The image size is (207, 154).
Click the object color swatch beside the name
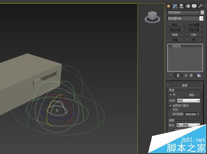(x=202, y=12)
